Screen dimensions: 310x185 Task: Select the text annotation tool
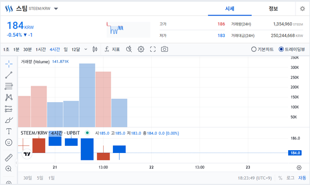point(9,131)
